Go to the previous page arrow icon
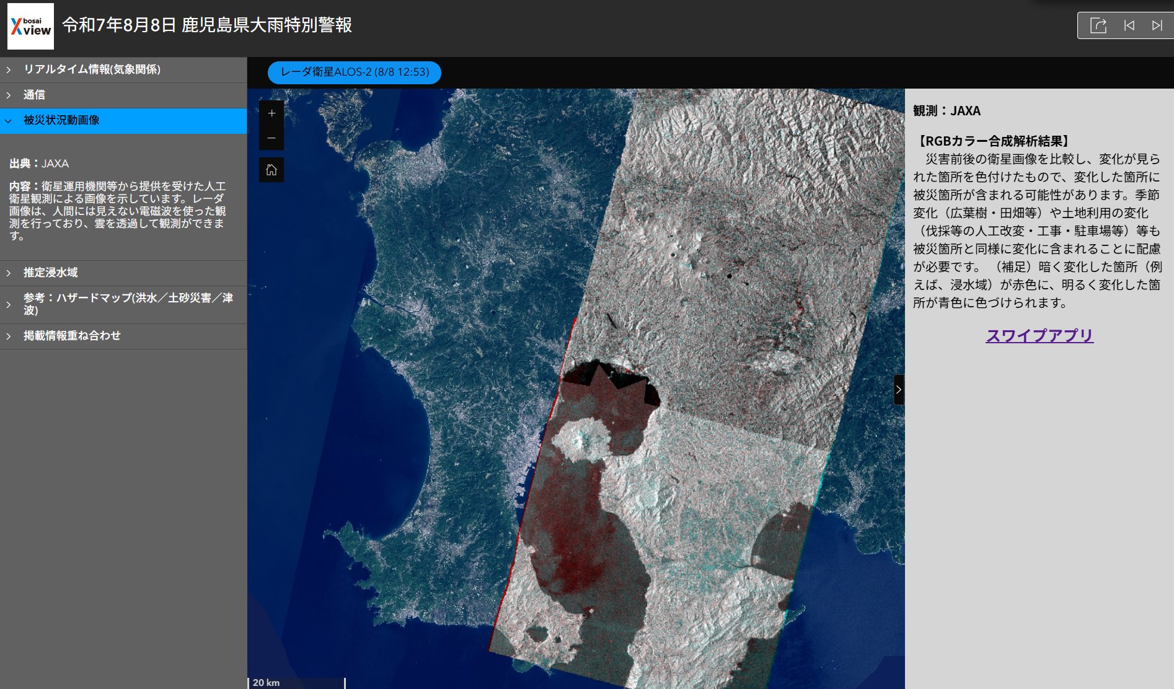This screenshot has width=1174, height=689. click(1129, 25)
